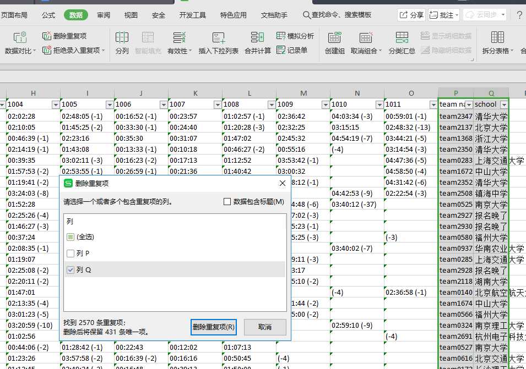Screen dimensions: 526x369
Task: Open the 拆分表格 split table tool
Action: pos(497,43)
